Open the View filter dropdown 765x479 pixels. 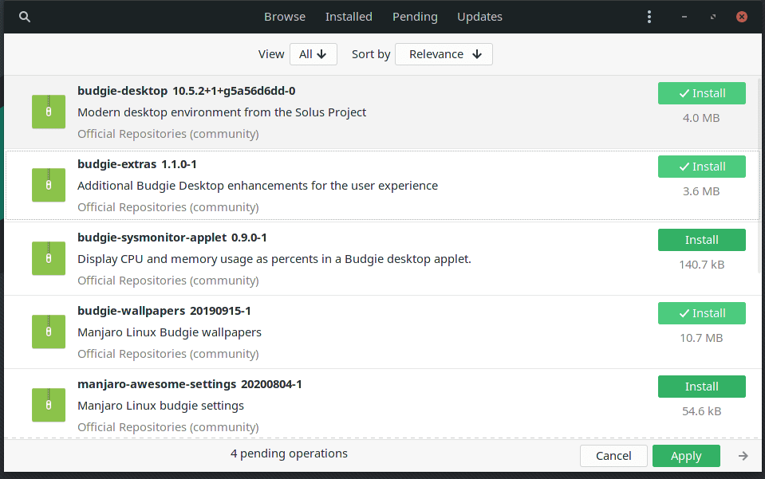tap(313, 54)
